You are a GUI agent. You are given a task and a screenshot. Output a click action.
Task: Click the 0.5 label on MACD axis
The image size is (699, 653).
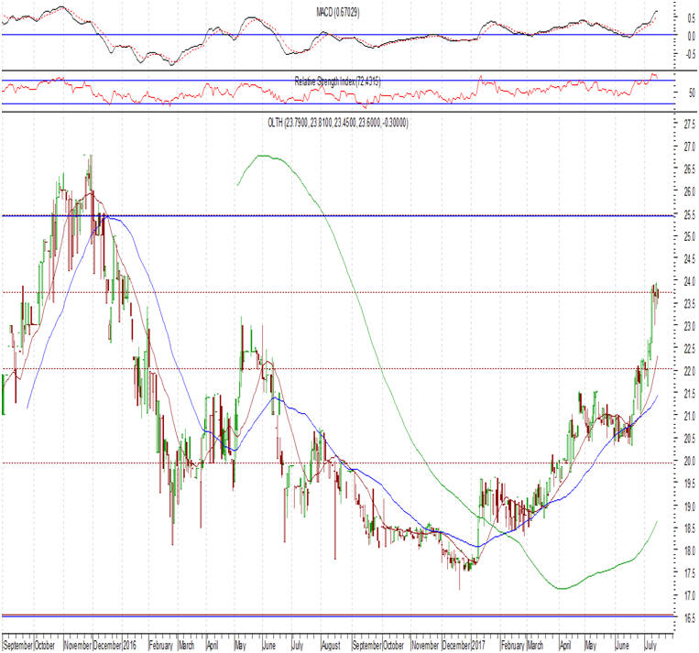tap(686, 16)
